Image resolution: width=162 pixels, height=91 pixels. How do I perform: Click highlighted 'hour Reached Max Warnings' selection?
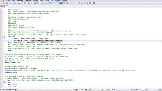(x=47, y=41)
